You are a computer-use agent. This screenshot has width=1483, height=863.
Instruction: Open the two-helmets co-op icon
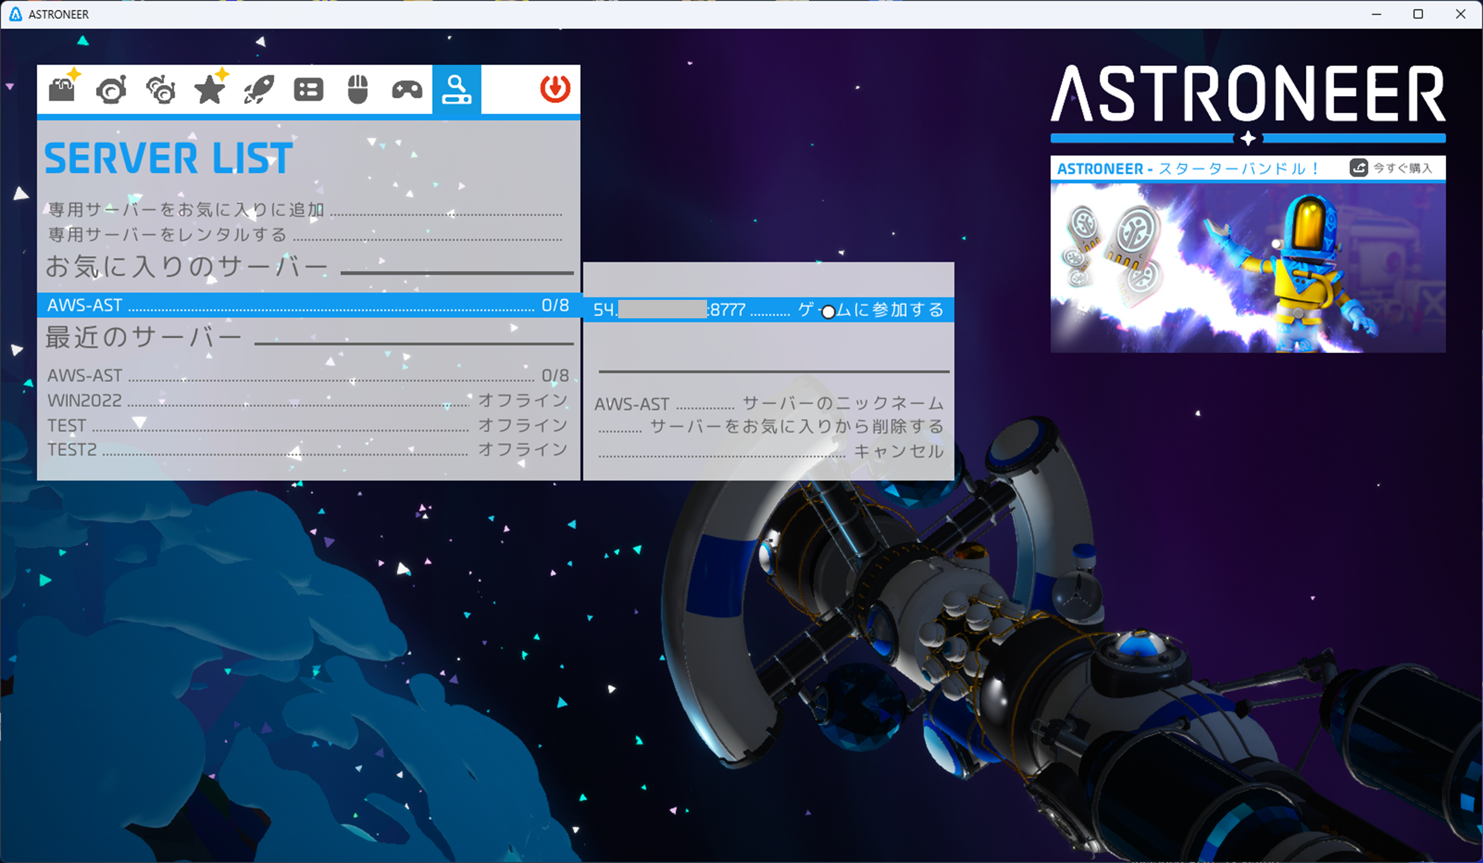pyautogui.click(x=161, y=90)
